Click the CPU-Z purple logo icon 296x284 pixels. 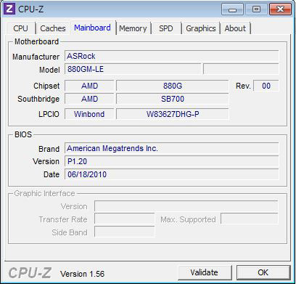tap(9, 9)
